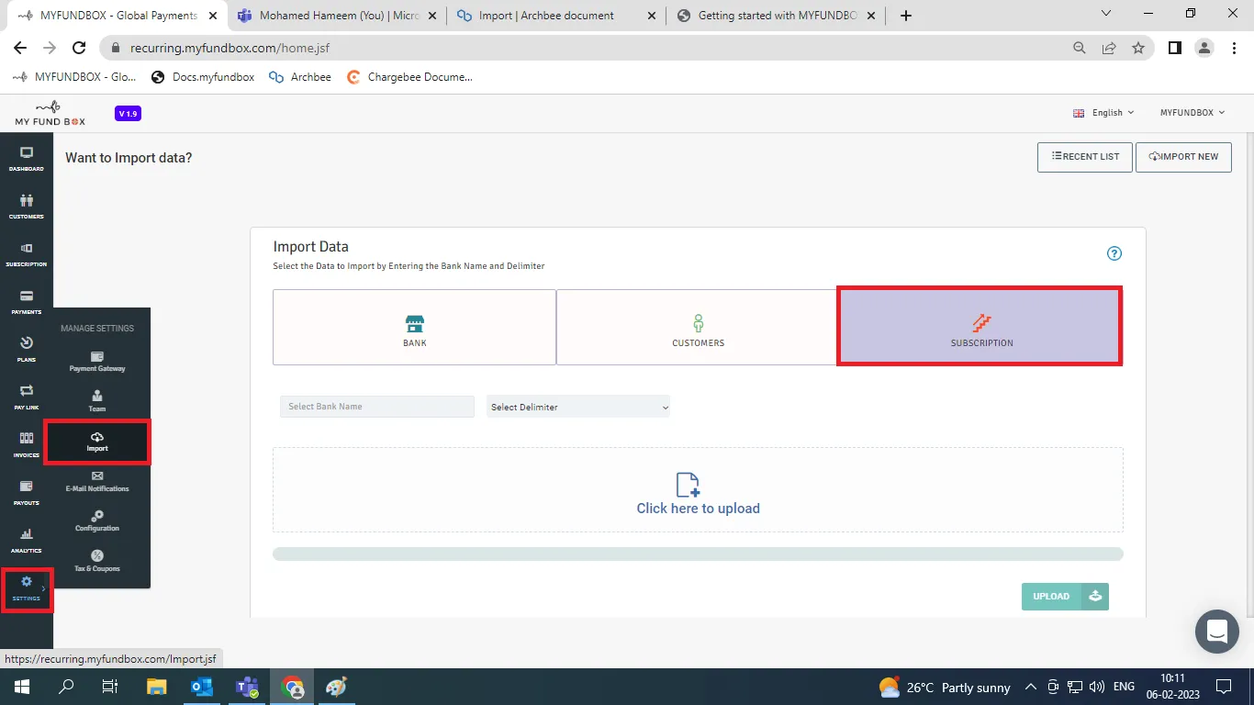
Task: Open Team in Manage Settings
Action: pos(97,401)
